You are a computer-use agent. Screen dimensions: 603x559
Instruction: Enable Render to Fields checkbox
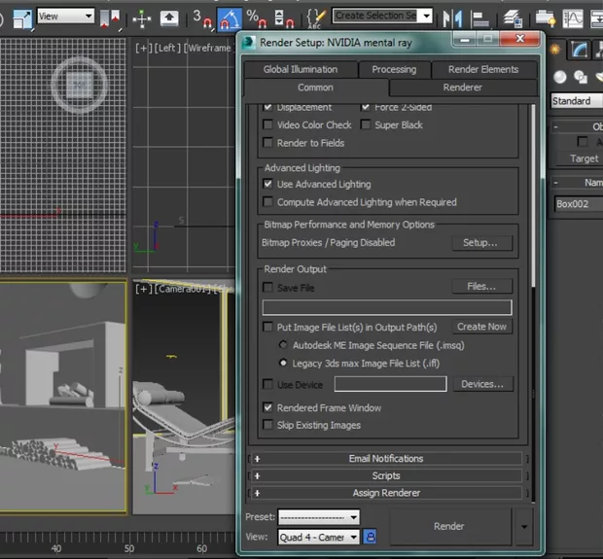pos(267,143)
